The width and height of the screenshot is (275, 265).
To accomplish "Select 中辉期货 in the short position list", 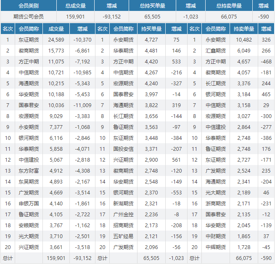I will (x=216, y=247).
